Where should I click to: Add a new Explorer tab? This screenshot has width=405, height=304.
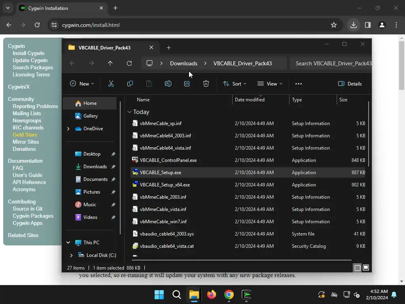(x=168, y=47)
